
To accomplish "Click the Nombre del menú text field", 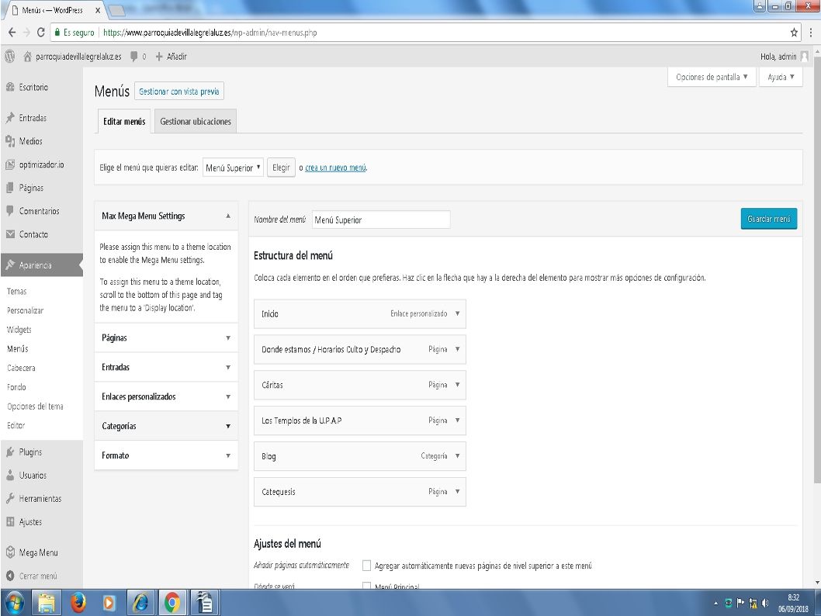I will click(381, 220).
